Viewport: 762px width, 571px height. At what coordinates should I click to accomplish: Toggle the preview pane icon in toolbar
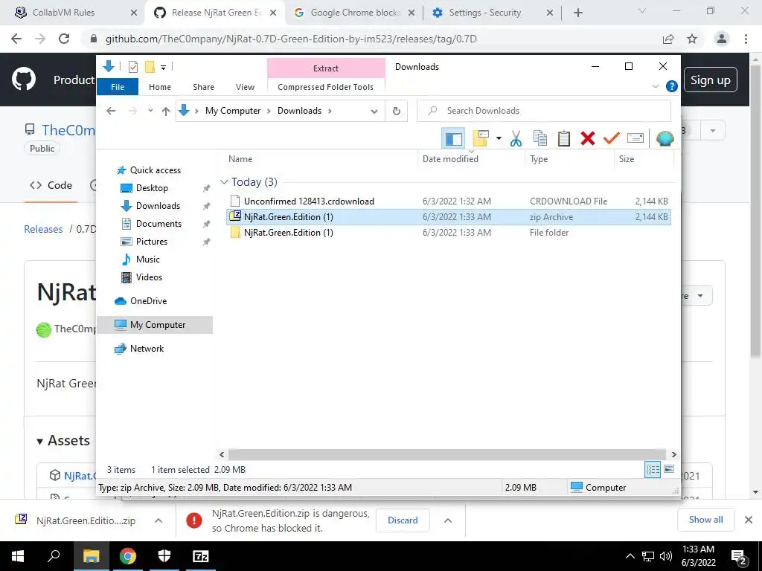pos(453,138)
